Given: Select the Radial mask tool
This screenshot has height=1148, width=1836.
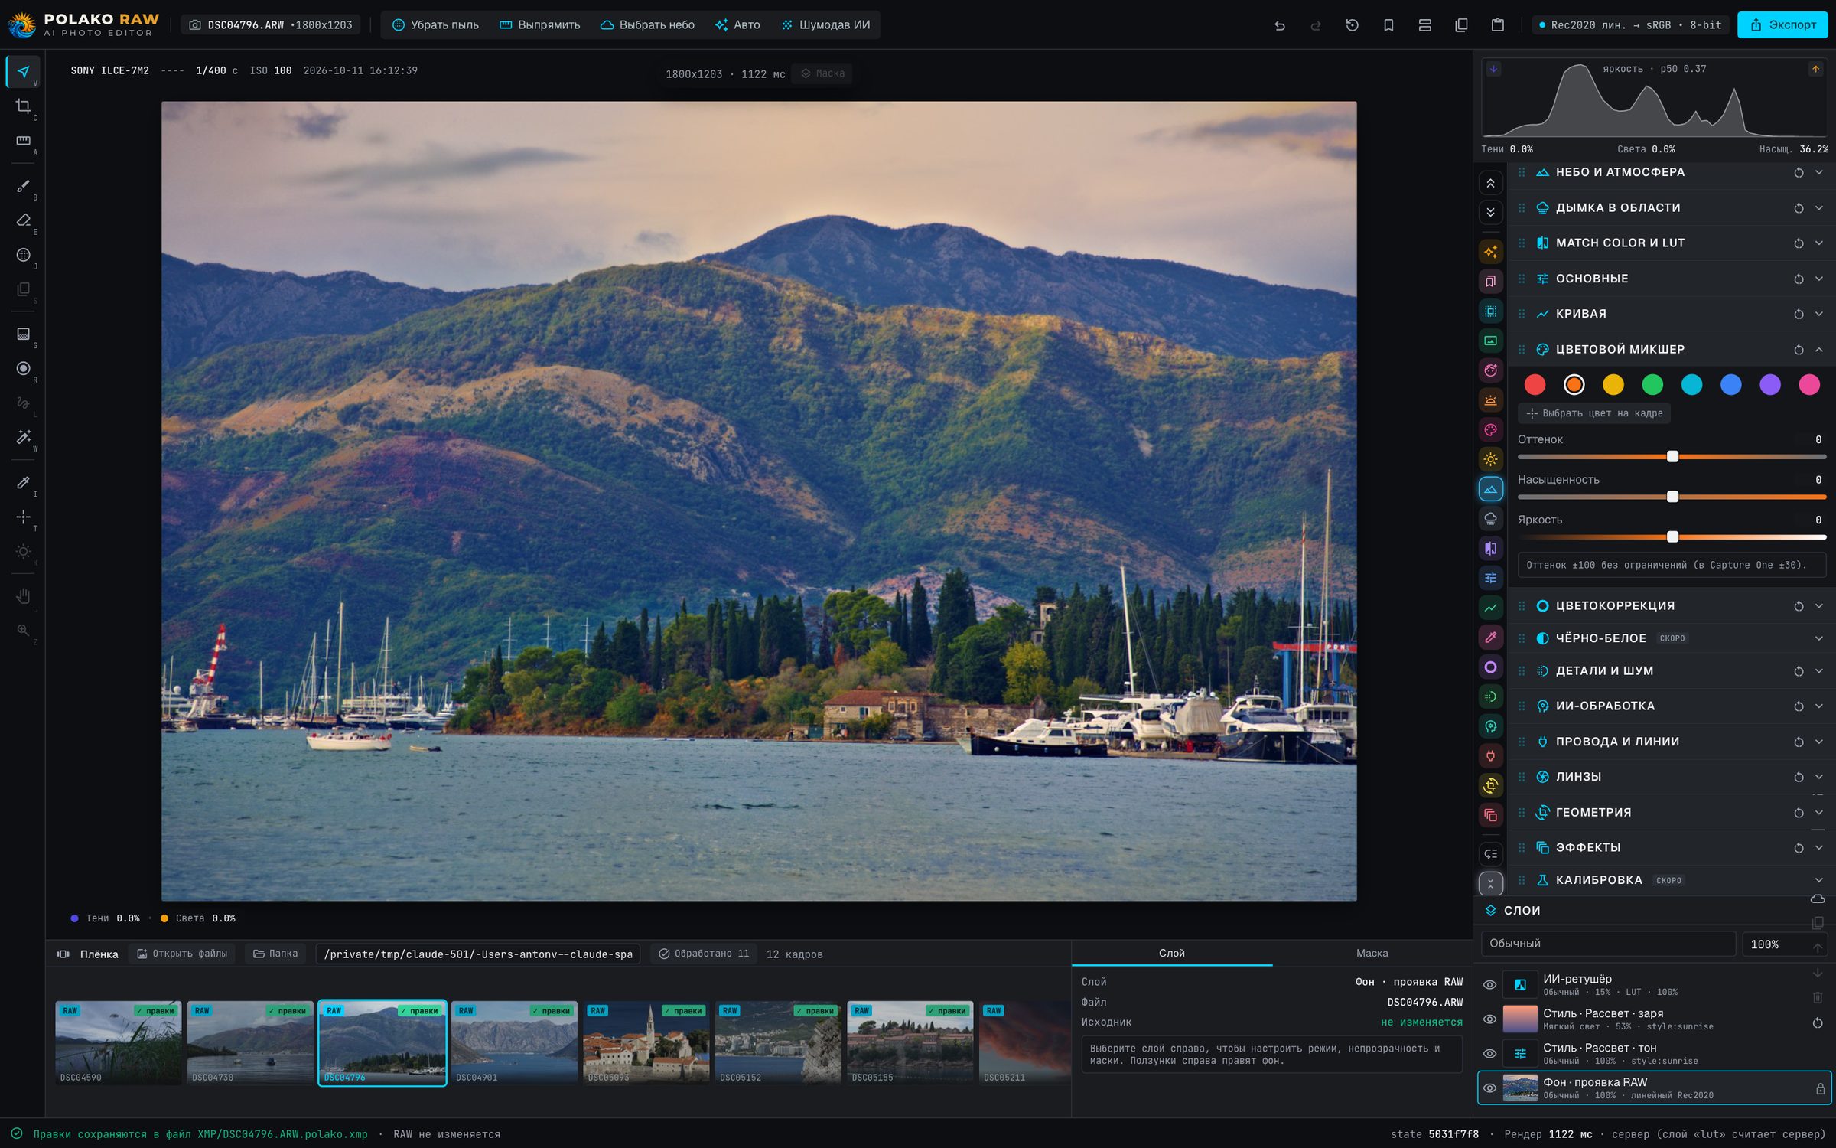Looking at the screenshot, I should pyautogui.click(x=23, y=369).
